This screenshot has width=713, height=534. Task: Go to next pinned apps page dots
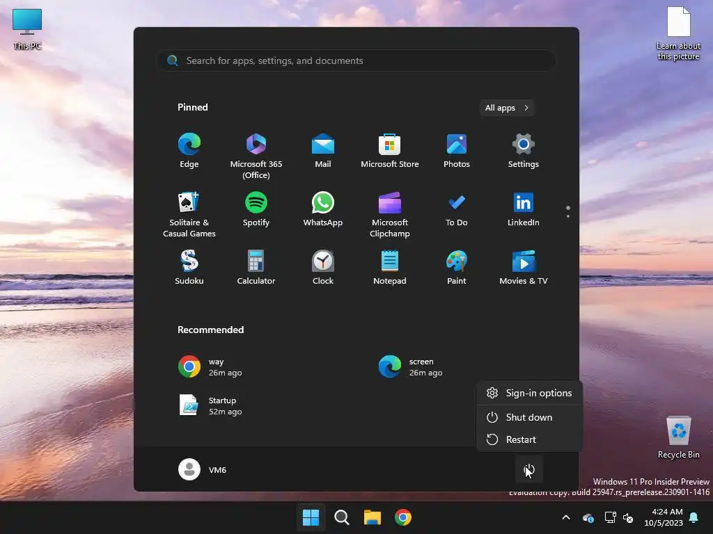(x=568, y=211)
